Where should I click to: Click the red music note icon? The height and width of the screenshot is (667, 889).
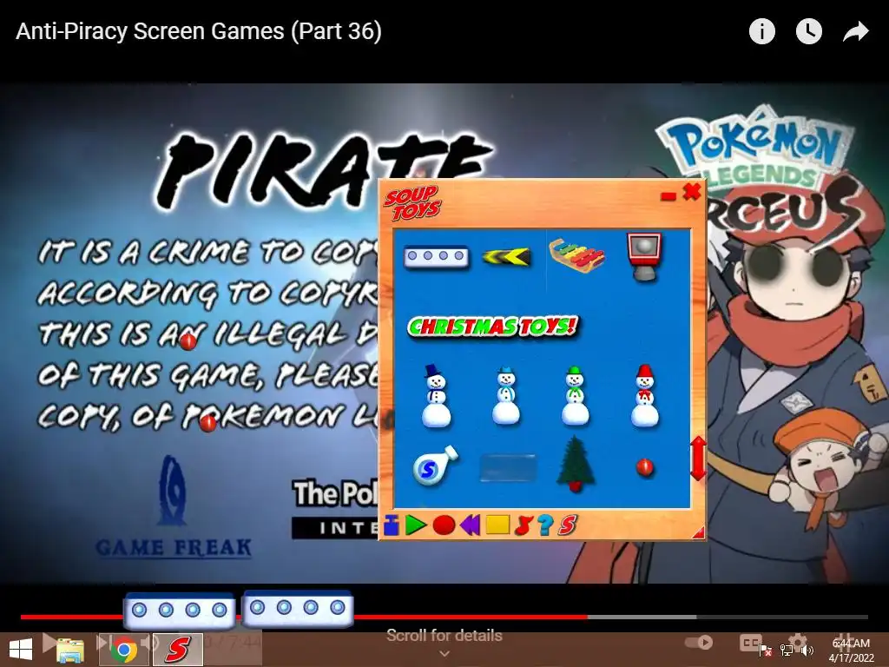[x=523, y=525]
